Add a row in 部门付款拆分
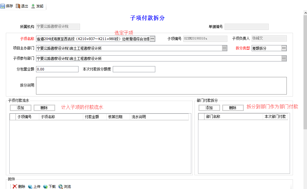This screenshot has height=189, width=307. 209,108
